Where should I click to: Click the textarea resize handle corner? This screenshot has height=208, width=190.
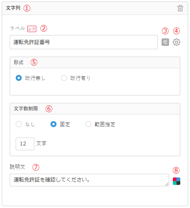pos(167,184)
